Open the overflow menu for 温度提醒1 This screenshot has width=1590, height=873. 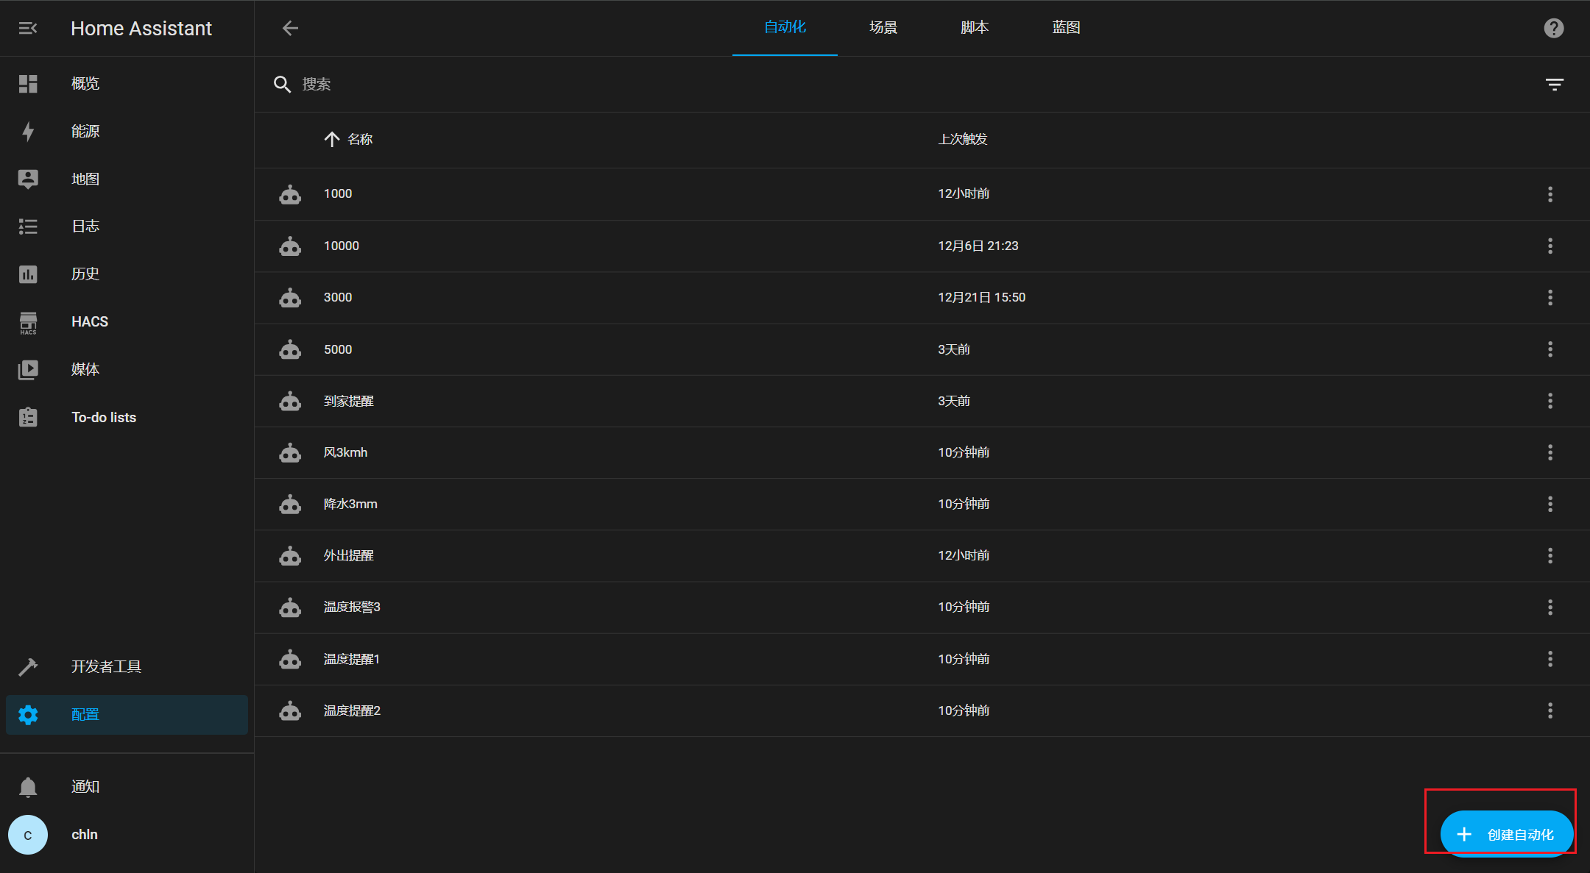pyautogui.click(x=1550, y=659)
